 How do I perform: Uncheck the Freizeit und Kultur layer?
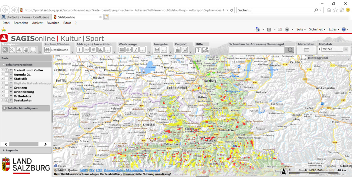6,70
